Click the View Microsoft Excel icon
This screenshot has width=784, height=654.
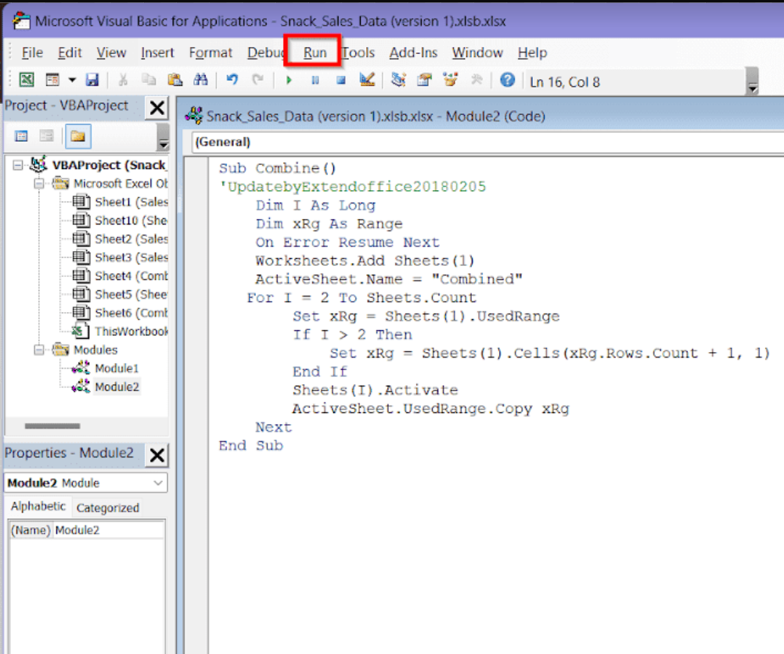point(27,80)
